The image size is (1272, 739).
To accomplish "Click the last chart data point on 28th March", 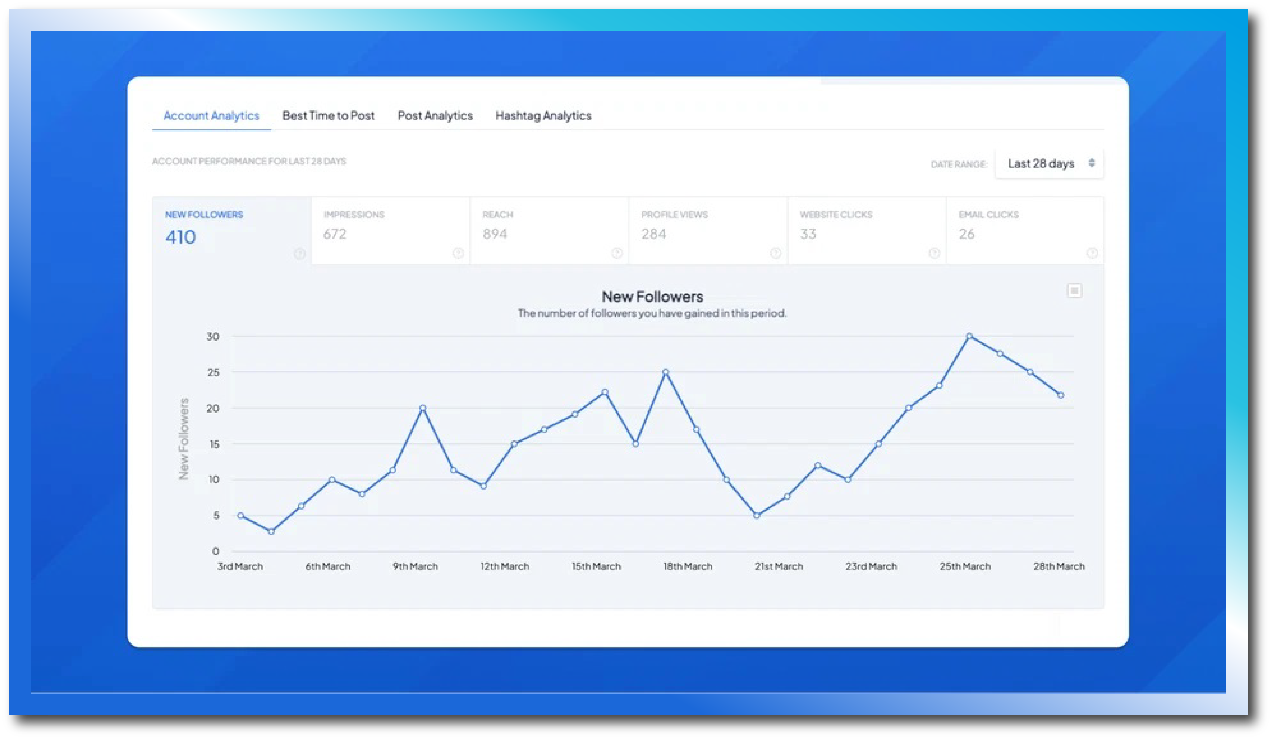I will [1060, 395].
